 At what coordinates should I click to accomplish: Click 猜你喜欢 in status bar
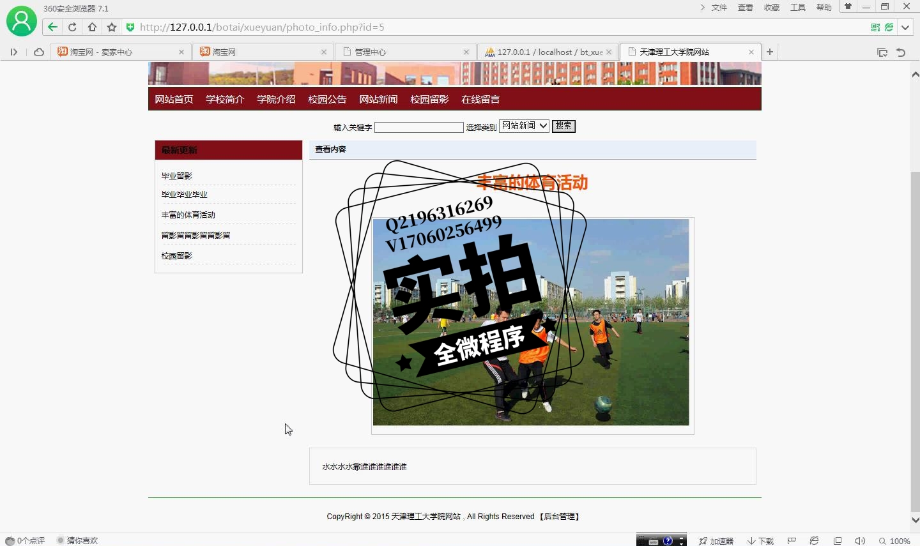[x=77, y=541]
